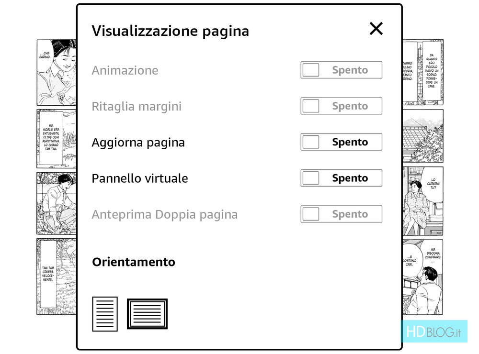Tap the "Tam Tam crebbe velocemente" panel
479x354 pixels.
(x=57, y=277)
